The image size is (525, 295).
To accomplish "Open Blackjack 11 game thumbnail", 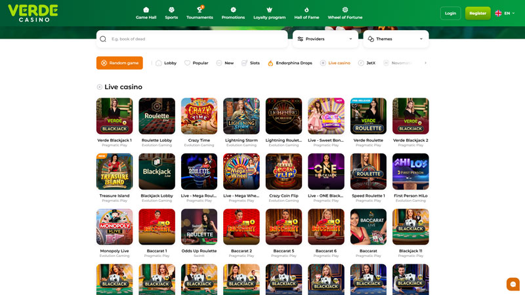I will tap(411, 227).
